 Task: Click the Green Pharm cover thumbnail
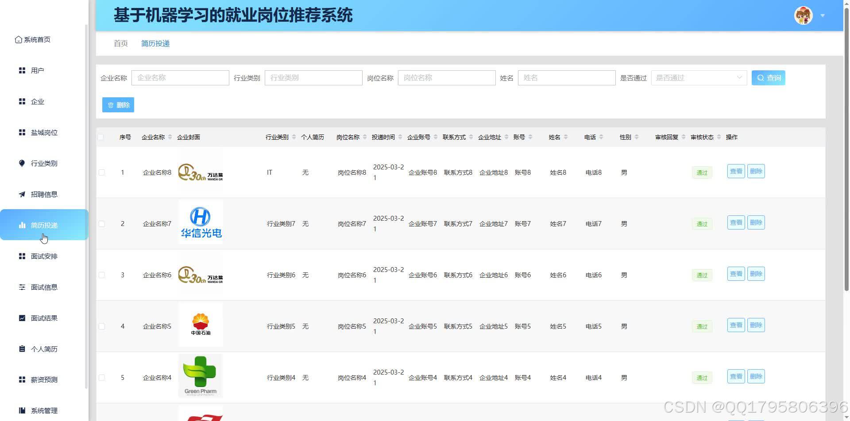(201, 376)
